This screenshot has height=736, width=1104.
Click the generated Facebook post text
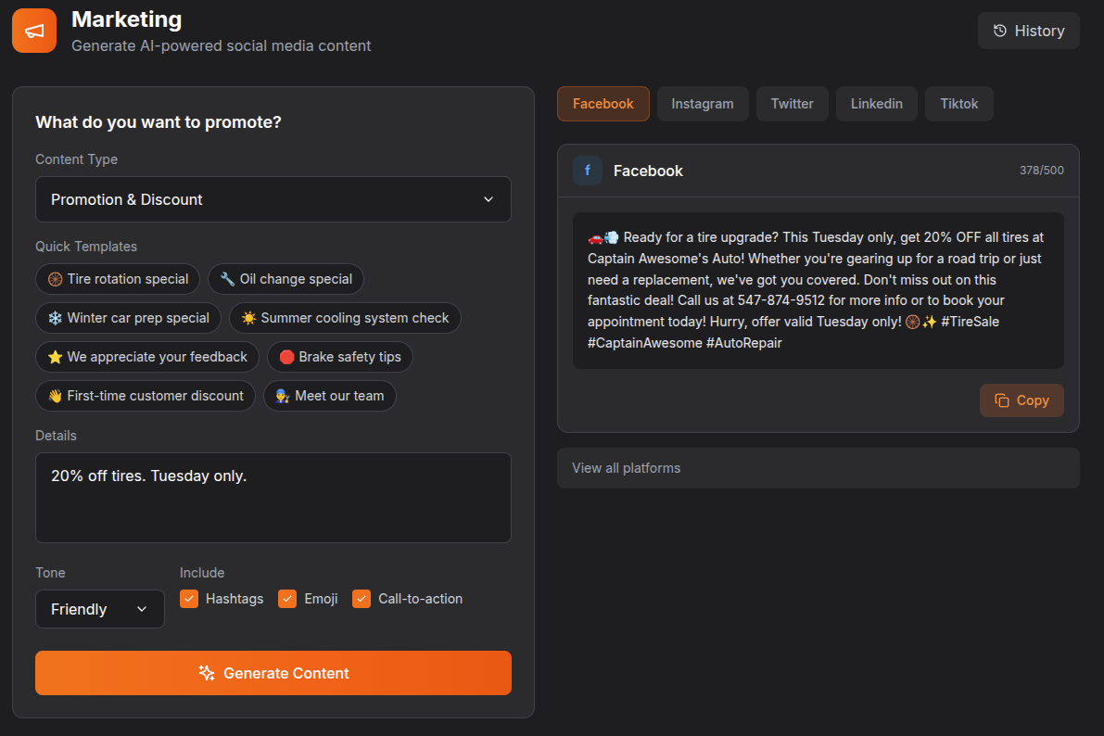(x=818, y=290)
